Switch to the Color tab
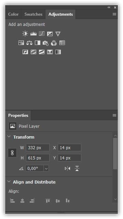 (x=13, y=14)
